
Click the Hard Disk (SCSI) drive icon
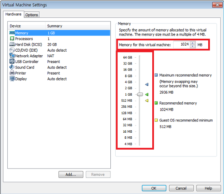(x=12, y=44)
